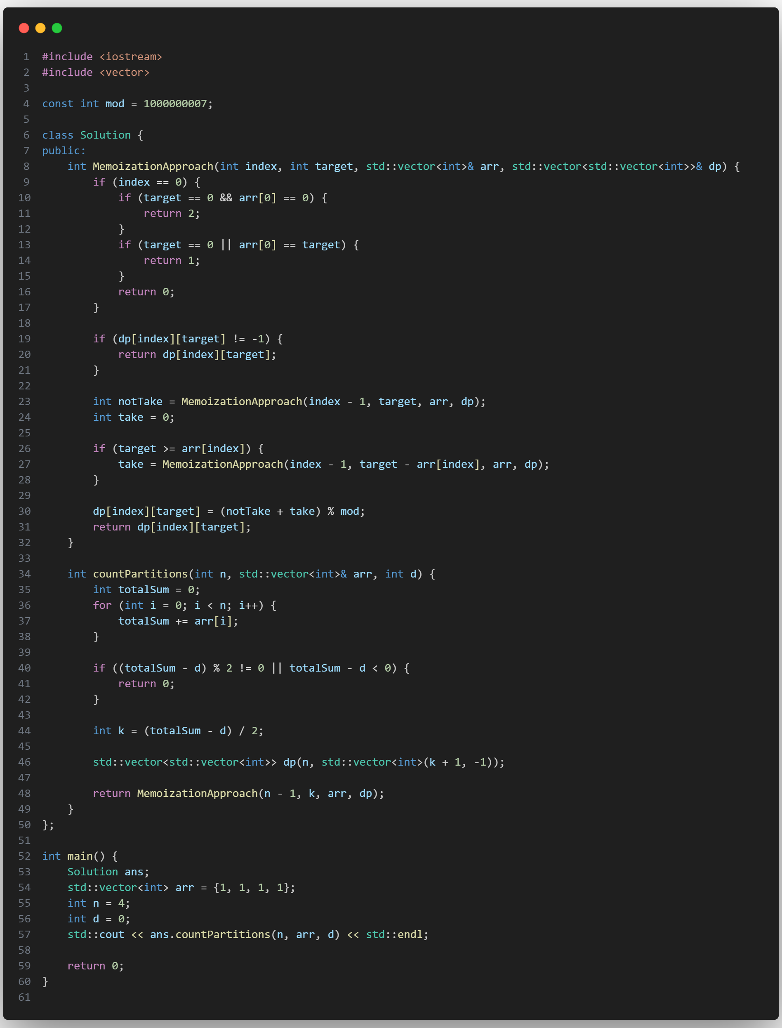Image resolution: width=782 pixels, height=1028 pixels.
Task: Click the totalSum += arr[i] statement
Action: 178,621
